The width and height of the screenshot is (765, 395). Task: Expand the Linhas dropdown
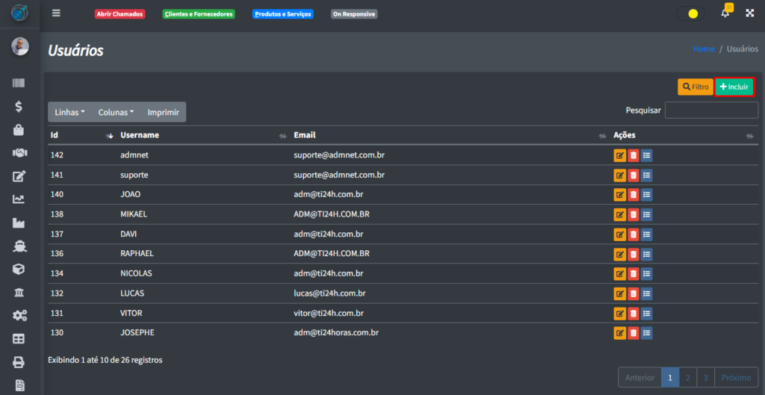tap(70, 112)
